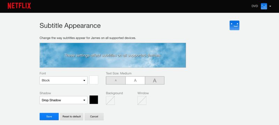This screenshot has height=125, width=279.
Task: Open the DVD link in header
Action: pos(255,6)
